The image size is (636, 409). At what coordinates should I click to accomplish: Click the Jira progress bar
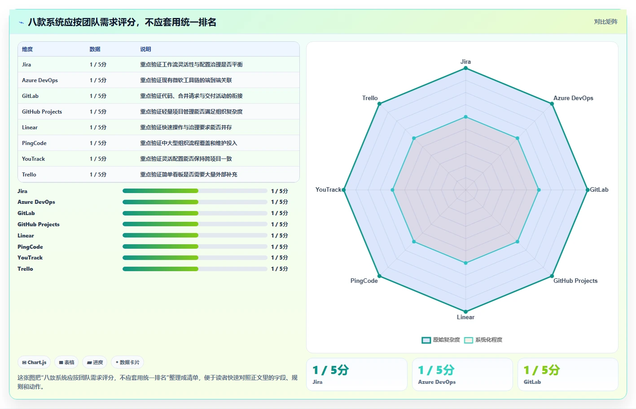195,191
